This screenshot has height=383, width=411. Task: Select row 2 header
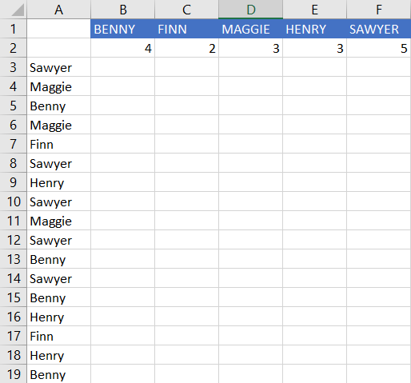[14, 48]
